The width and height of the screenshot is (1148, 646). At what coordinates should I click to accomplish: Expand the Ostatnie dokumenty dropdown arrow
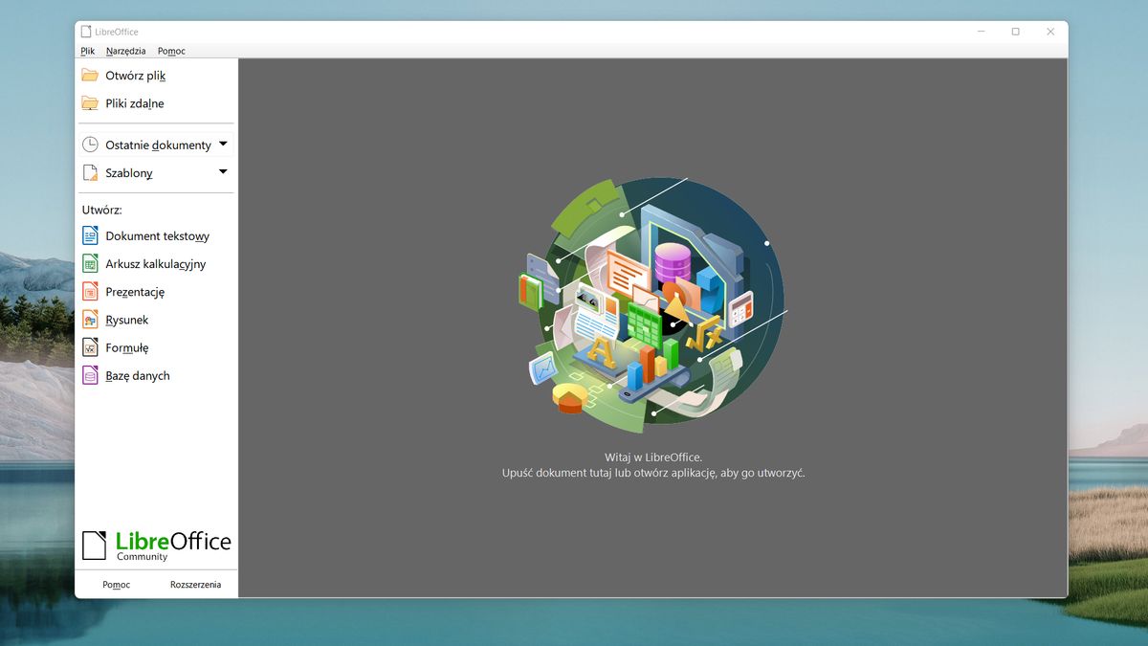click(x=223, y=143)
